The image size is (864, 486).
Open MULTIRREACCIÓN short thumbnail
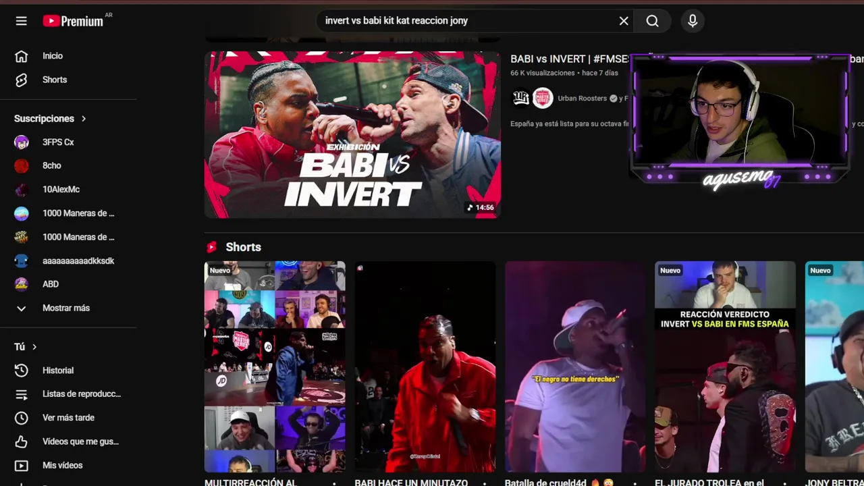tap(275, 367)
